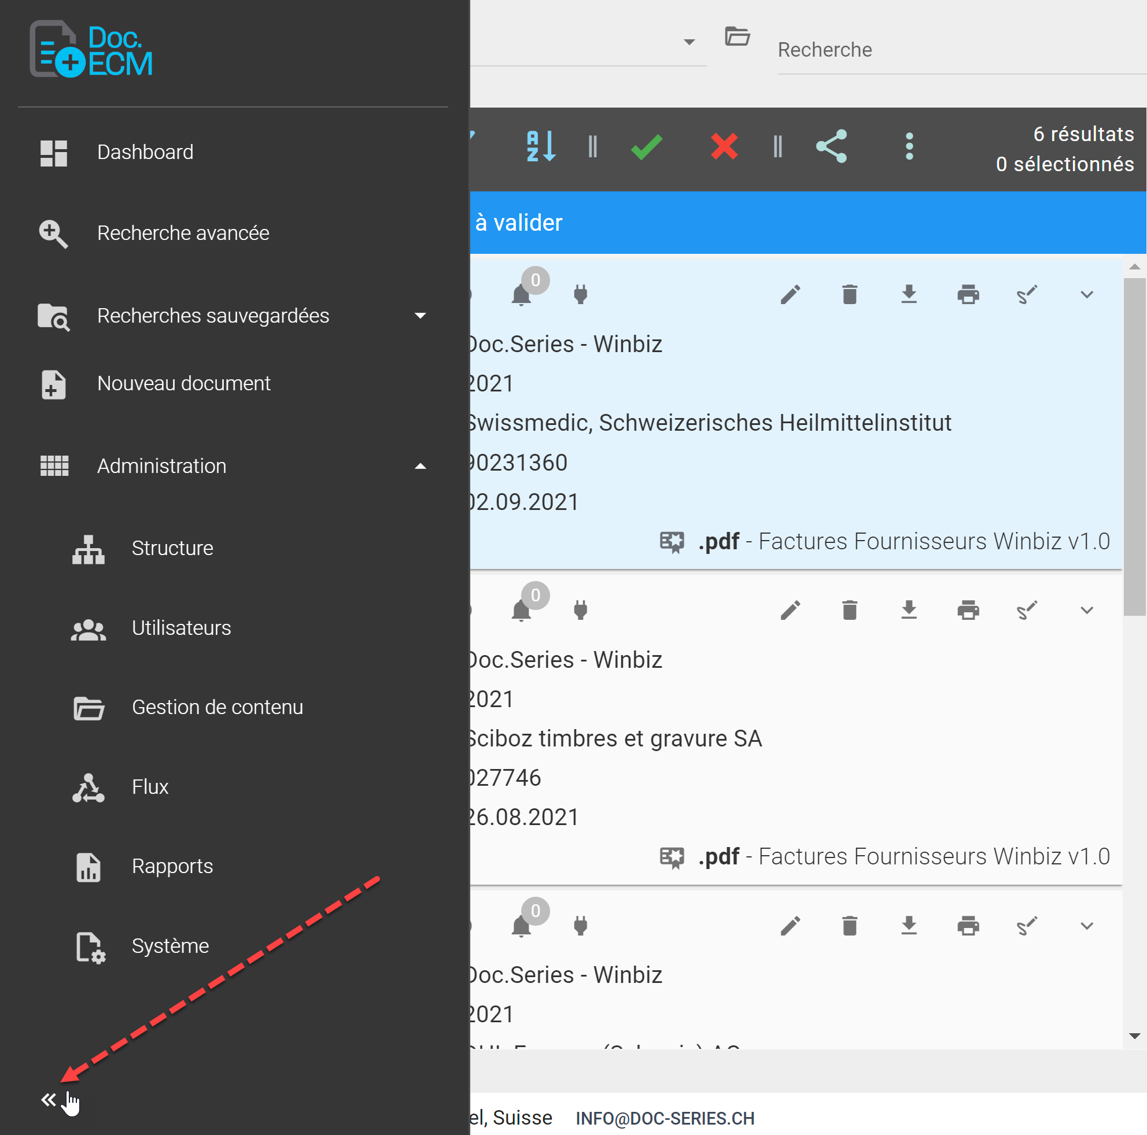Click plug icon on Swissmedic document
This screenshot has width=1147, height=1135.
point(581,294)
